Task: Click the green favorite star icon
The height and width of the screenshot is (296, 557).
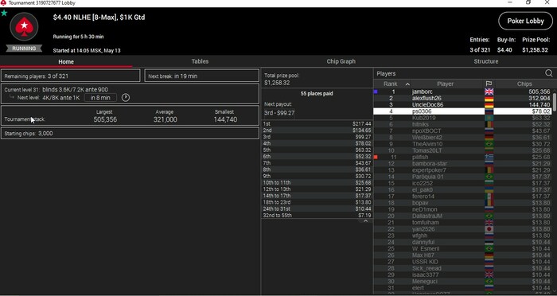Action: [x=4, y=14]
